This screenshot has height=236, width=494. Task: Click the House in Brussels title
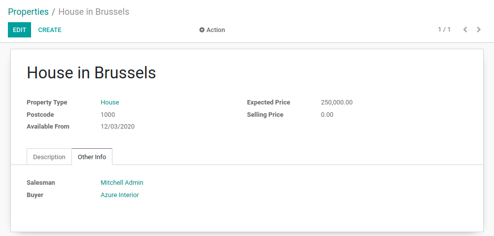[x=91, y=73]
